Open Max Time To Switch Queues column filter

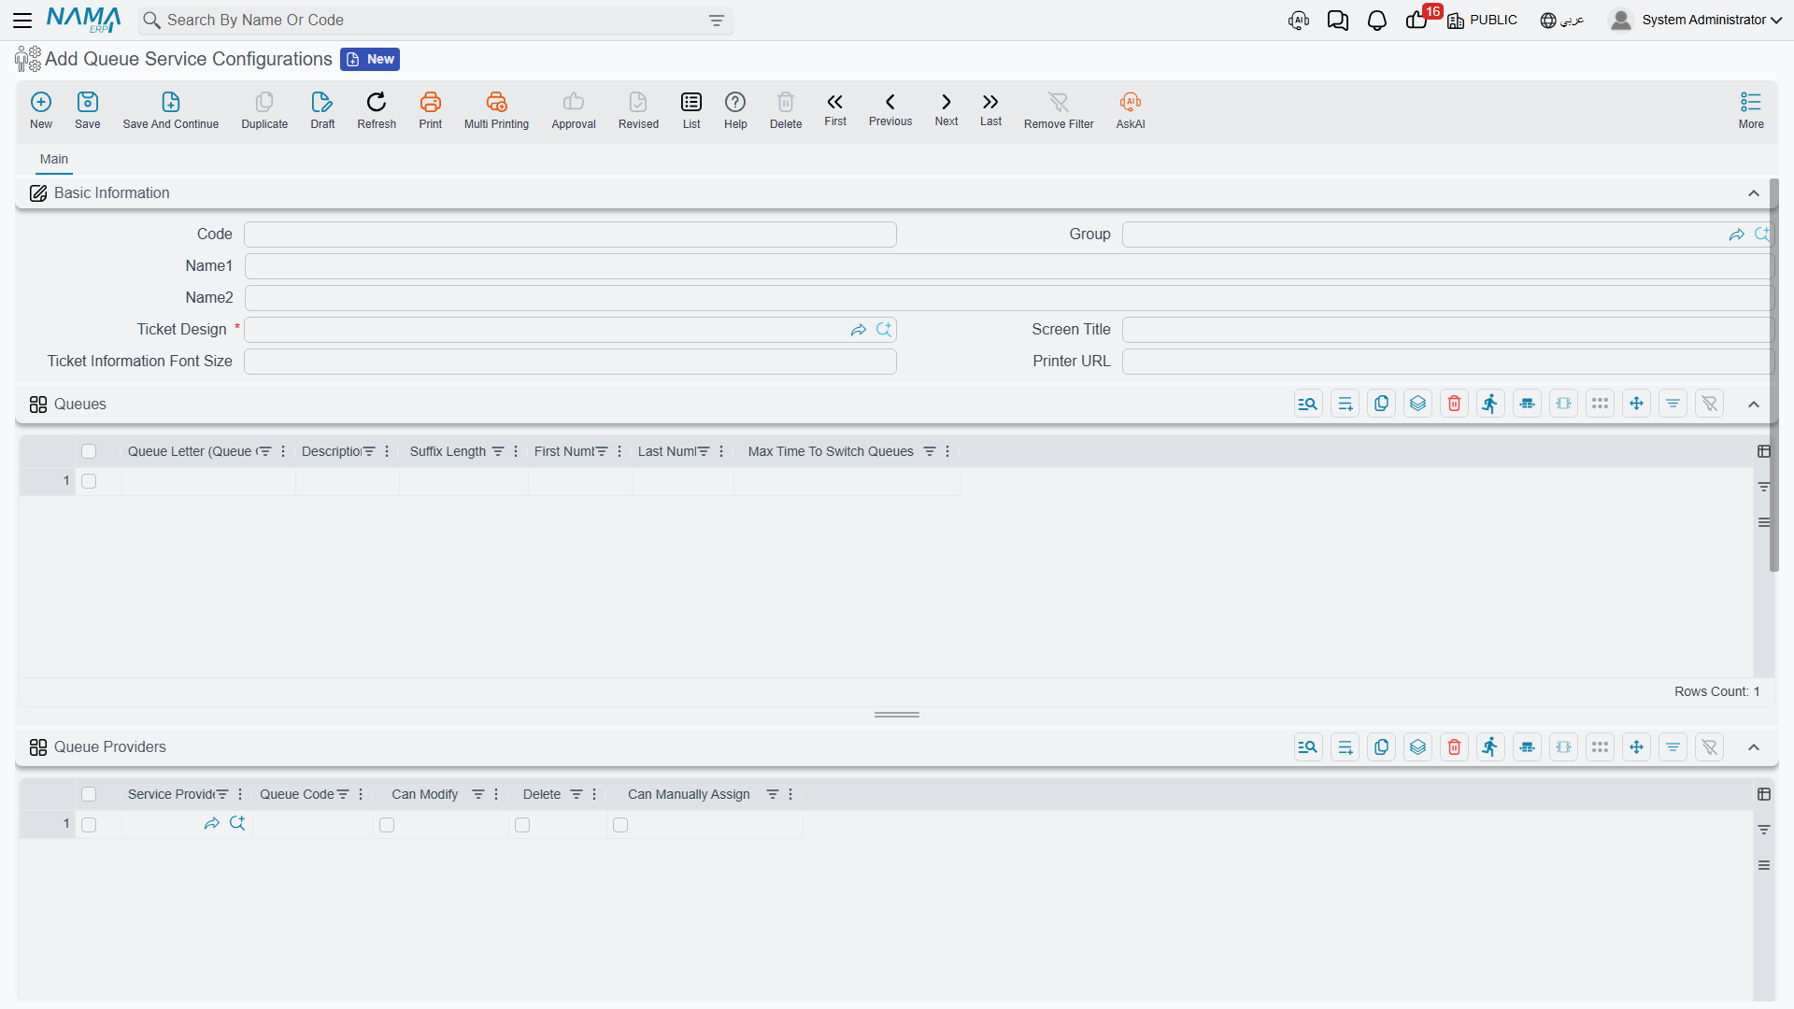coord(930,451)
